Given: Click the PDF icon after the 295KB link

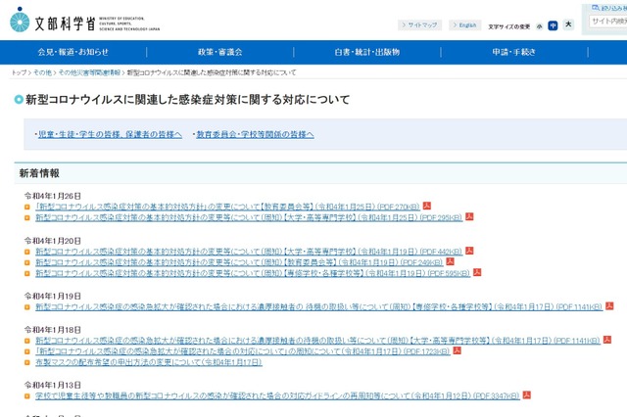Looking at the screenshot, I should pos(469,217).
